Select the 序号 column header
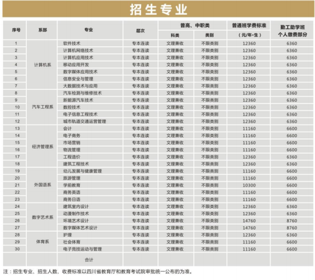 tap(15, 30)
